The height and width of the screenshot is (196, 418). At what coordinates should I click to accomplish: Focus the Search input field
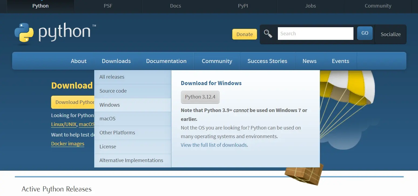coord(315,34)
